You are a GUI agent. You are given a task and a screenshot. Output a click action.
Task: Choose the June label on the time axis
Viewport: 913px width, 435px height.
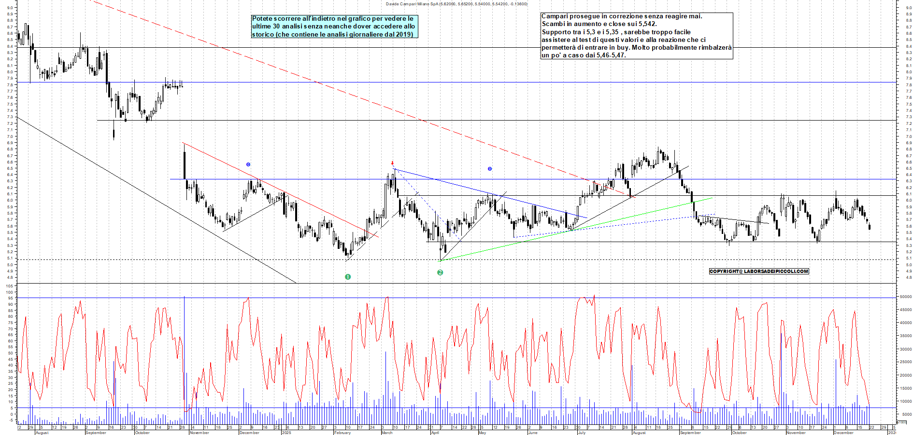(533, 433)
